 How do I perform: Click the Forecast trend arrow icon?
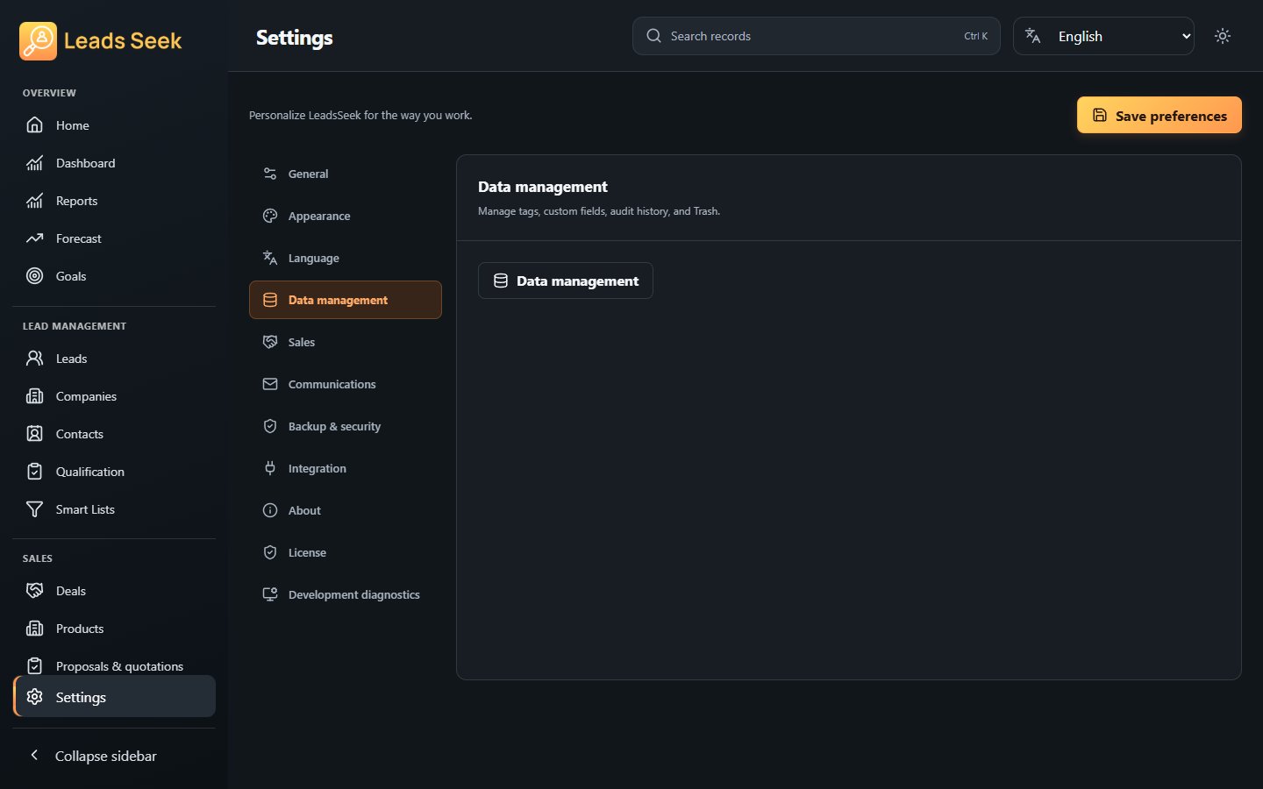click(x=34, y=238)
